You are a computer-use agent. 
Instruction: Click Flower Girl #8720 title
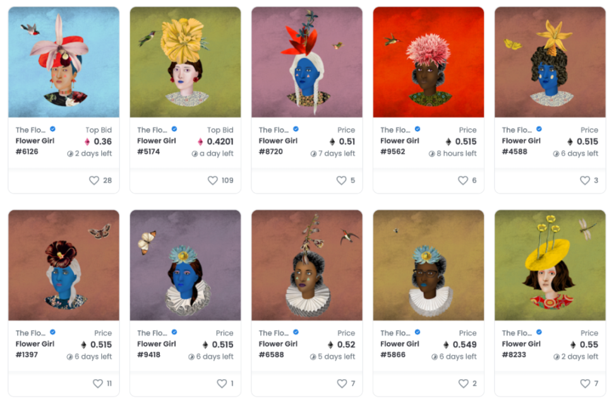coord(278,146)
